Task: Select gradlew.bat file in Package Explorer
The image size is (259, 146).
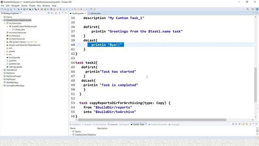Action: (15, 64)
